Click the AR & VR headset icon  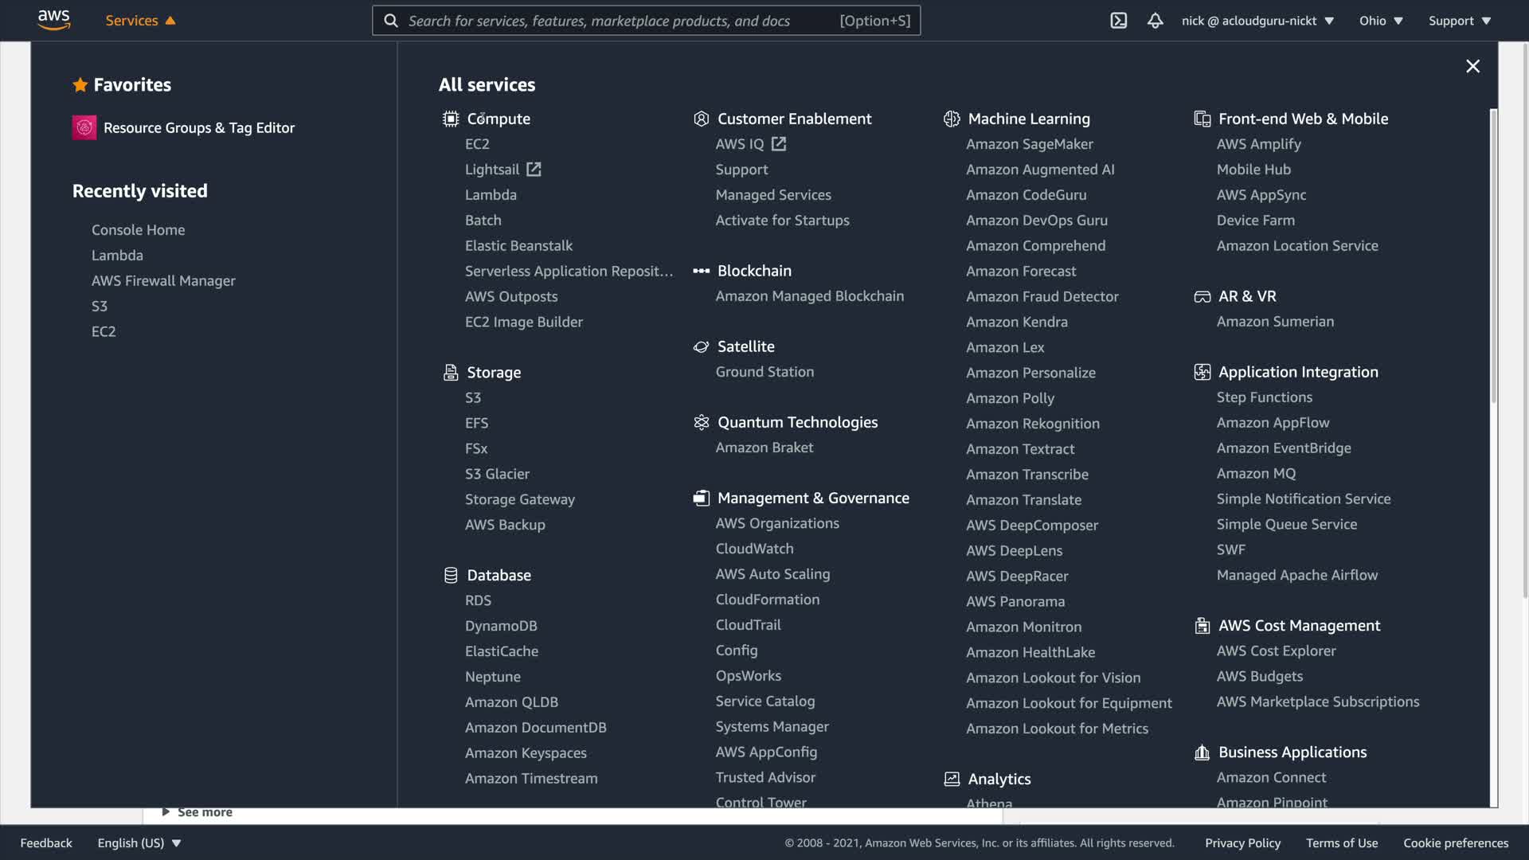coord(1202,296)
